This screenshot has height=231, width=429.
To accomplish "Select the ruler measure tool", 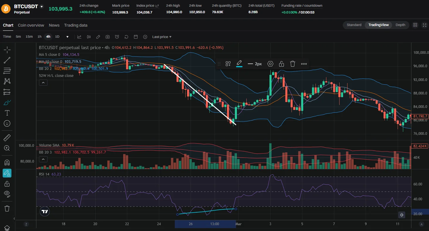I will [7, 137].
